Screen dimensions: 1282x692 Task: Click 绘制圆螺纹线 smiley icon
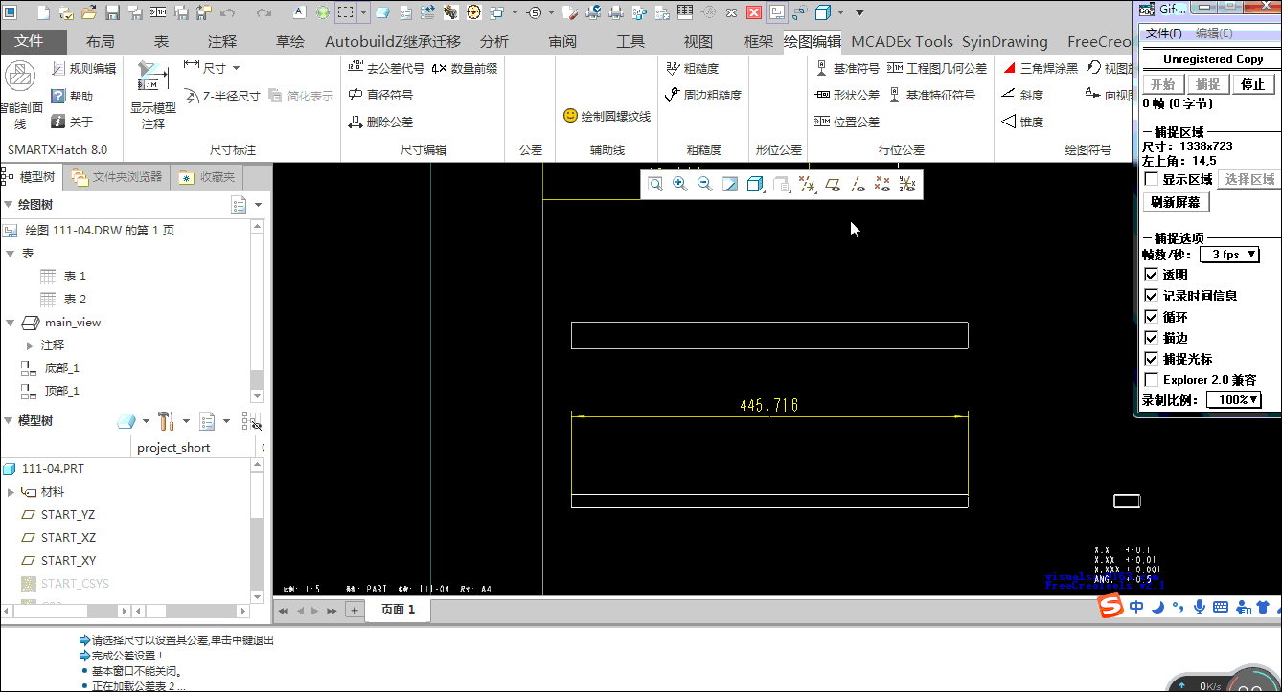(570, 116)
